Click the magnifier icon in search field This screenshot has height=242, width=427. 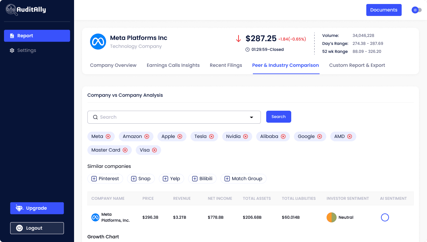pos(95,117)
